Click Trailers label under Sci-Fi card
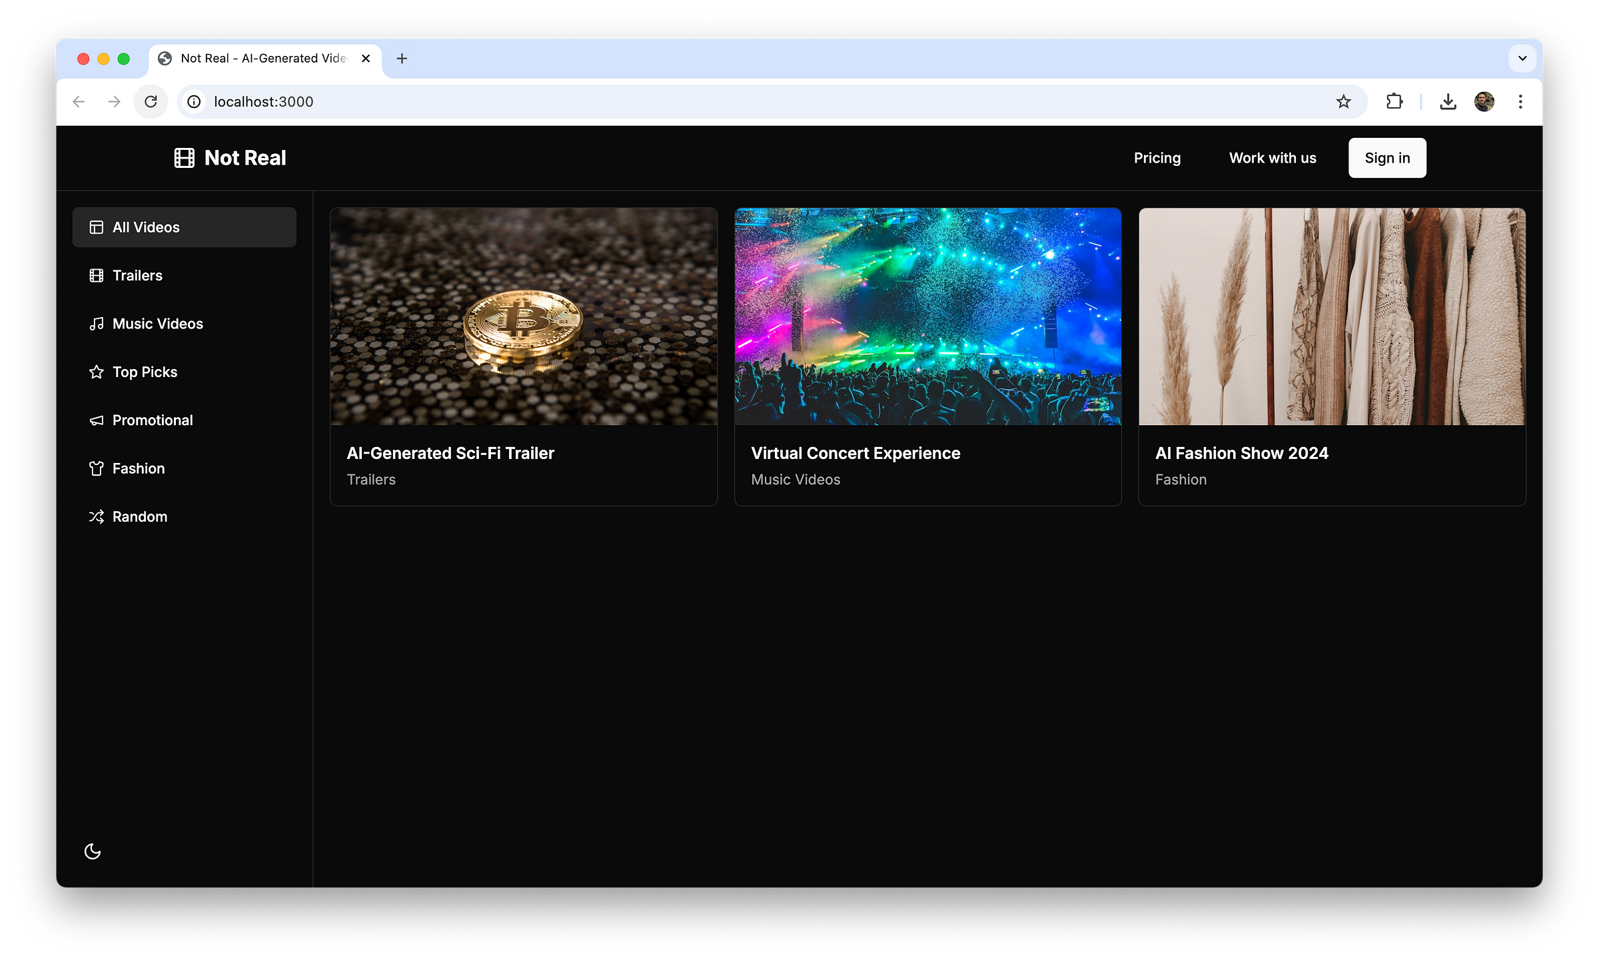 tap(371, 480)
